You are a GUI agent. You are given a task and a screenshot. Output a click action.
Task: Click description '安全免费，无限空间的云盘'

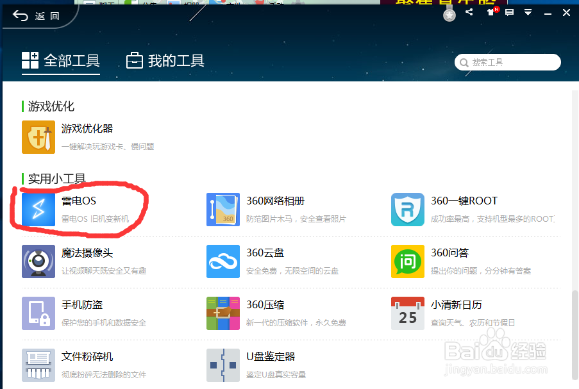pyautogui.click(x=292, y=271)
